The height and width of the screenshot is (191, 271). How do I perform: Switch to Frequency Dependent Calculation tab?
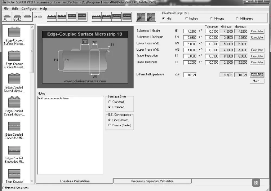click(x=152, y=181)
